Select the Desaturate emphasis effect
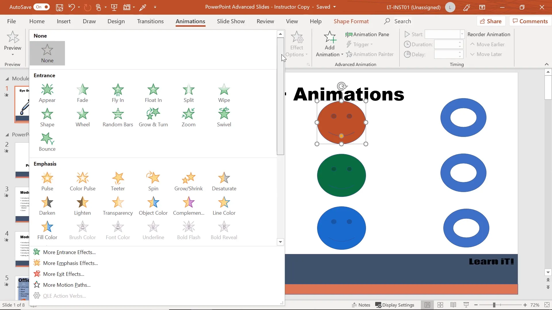The image size is (552, 310). click(224, 182)
